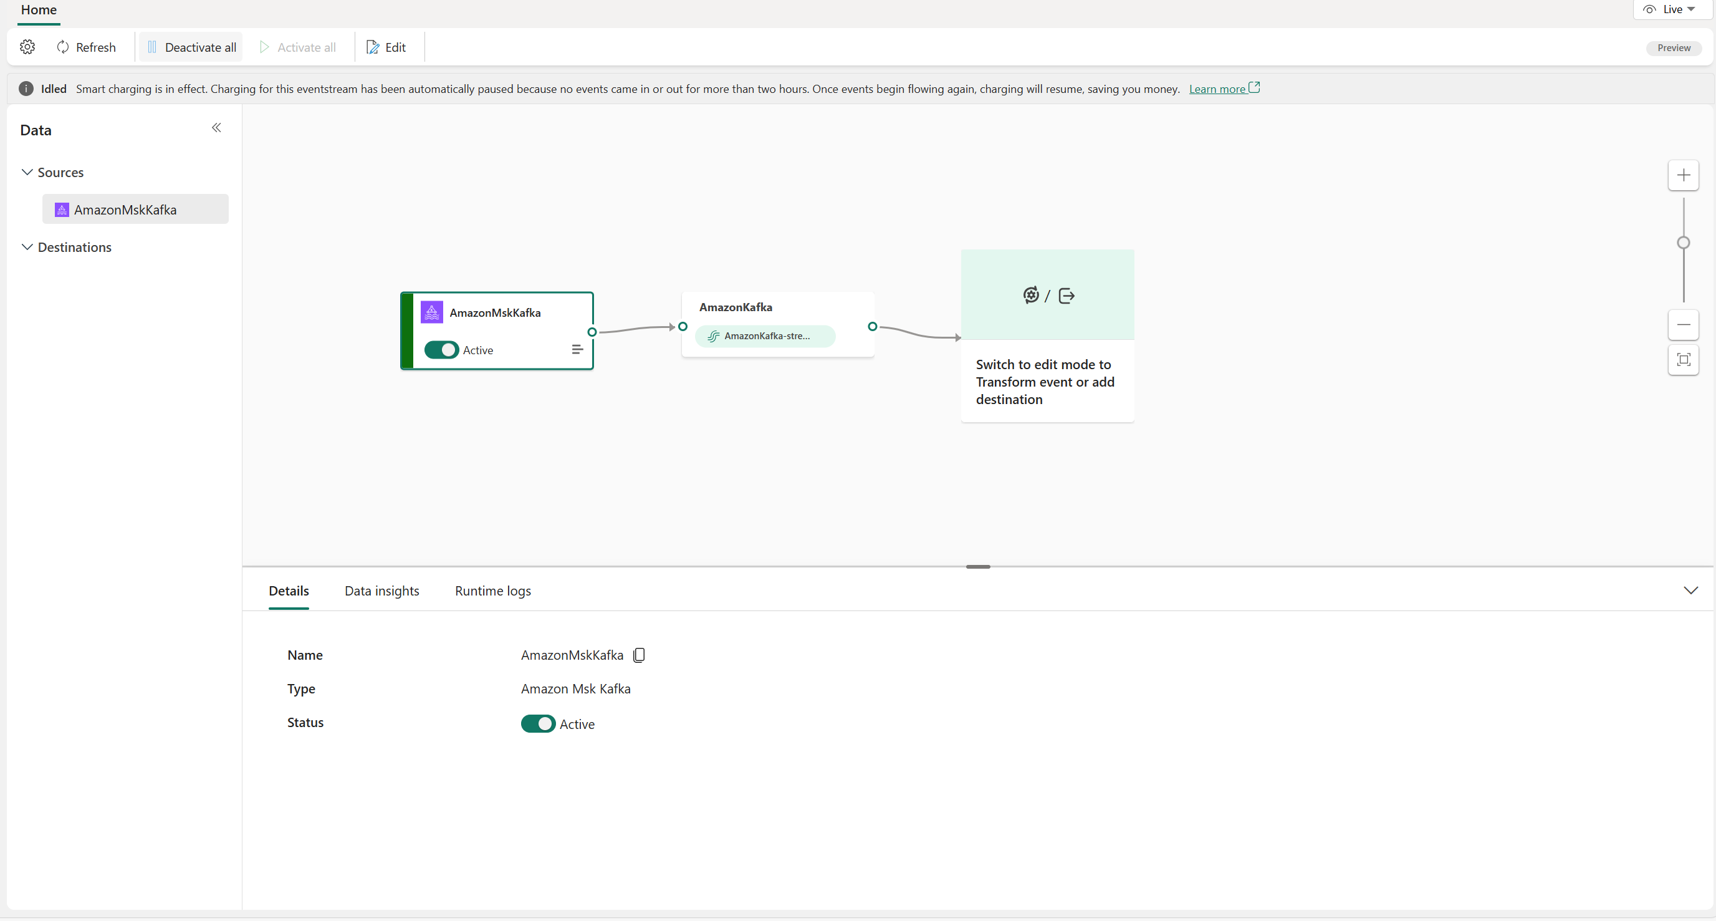This screenshot has height=921, width=1716.
Task: Select the Runtime logs tab
Action: click(x=492, y=589)
